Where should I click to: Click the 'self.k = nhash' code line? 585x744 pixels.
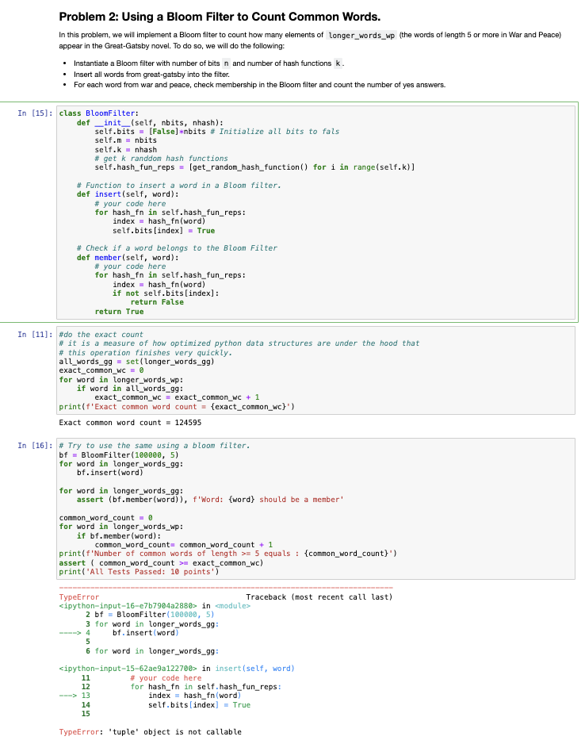tap(125, 149)
